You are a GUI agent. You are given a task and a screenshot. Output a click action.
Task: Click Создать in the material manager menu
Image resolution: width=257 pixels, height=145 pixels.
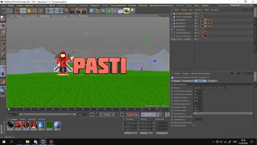click(x=14, y=119)
